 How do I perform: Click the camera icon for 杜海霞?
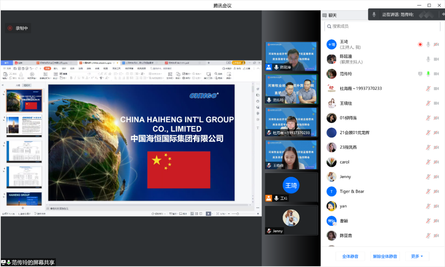(x=436, y=89)
